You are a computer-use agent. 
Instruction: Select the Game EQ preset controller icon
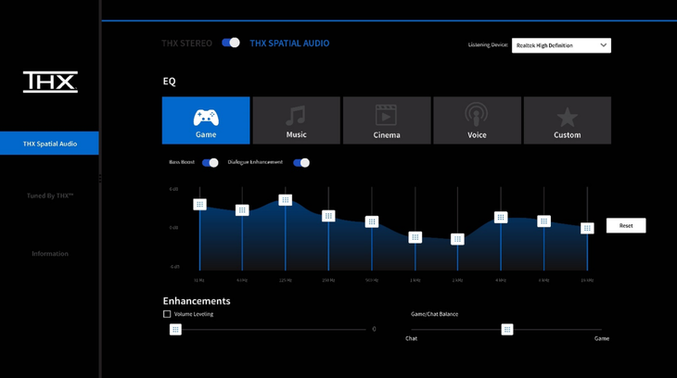(206, 117)
